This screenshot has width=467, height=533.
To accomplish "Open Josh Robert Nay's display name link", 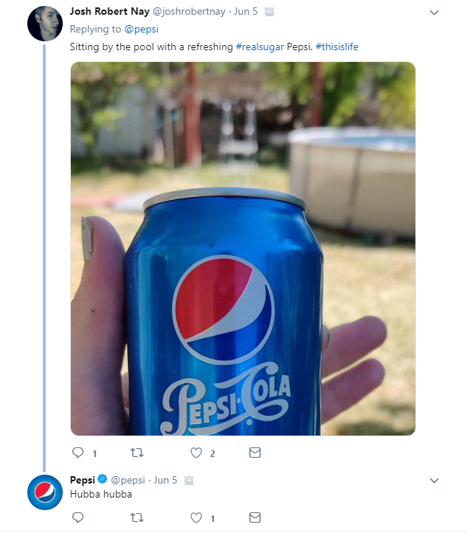I will pos(109,12).
